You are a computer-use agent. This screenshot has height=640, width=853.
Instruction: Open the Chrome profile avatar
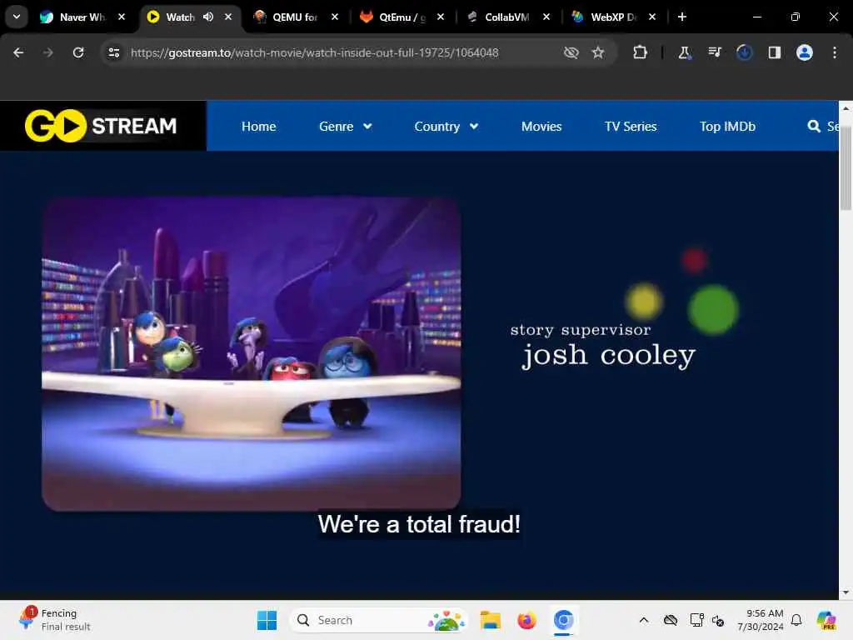[804, 52]
